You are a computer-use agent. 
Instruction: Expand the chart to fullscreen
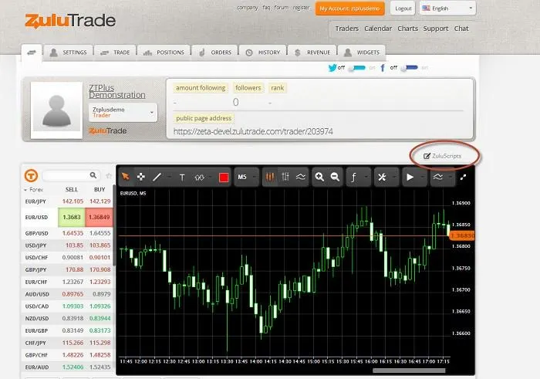[x=463, y=177]
